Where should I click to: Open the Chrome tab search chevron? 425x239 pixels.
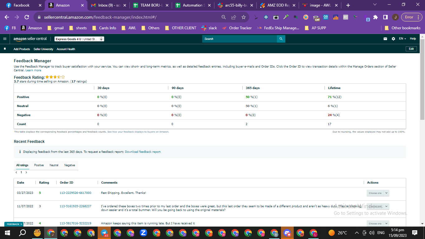coord(375,5)
